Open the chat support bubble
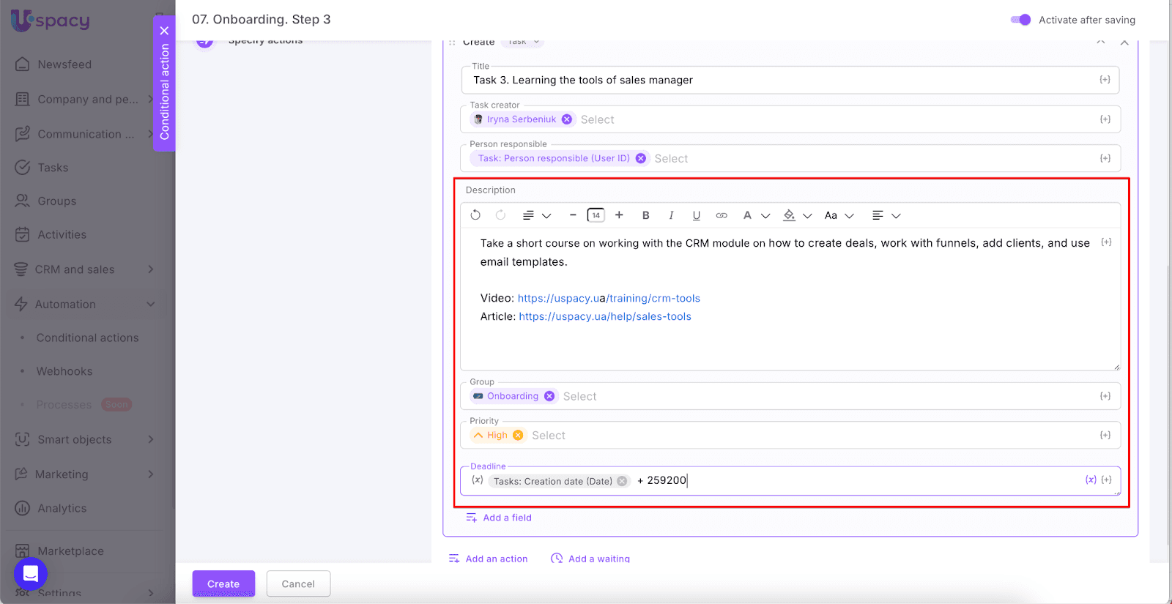Screen dimensions: 1172x604 coord(31,573)
